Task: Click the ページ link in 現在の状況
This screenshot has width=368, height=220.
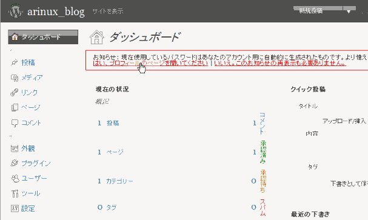Action: pyautogui.click(x=115, y=152)
